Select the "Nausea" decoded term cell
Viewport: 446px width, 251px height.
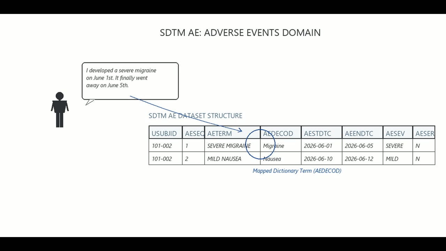281,159
